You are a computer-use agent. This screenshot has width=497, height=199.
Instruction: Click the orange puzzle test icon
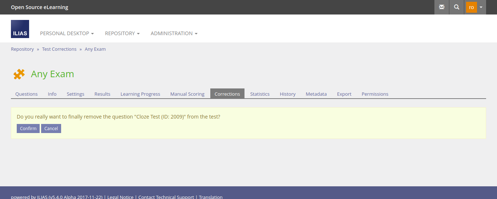coord(19,74)
